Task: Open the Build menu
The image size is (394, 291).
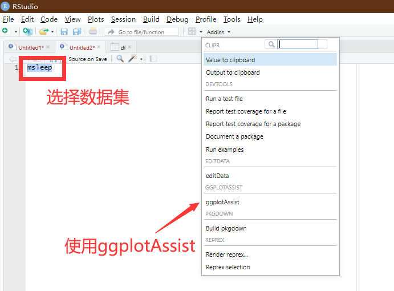Action: coord(151,19)
